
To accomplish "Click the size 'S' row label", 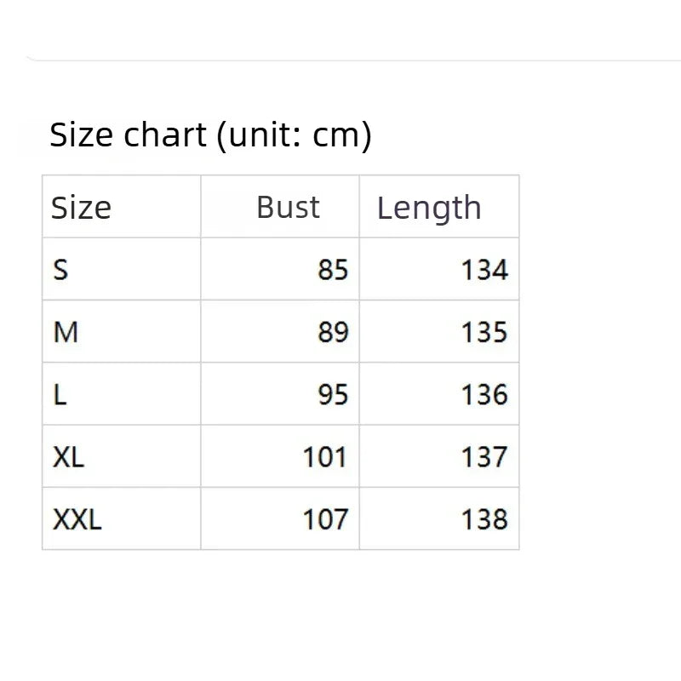I will point(60,270).
